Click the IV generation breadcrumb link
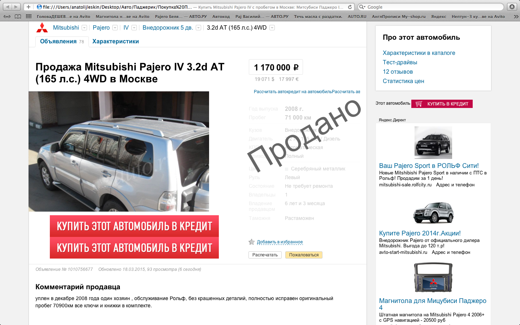 click(x=126, y=28)
